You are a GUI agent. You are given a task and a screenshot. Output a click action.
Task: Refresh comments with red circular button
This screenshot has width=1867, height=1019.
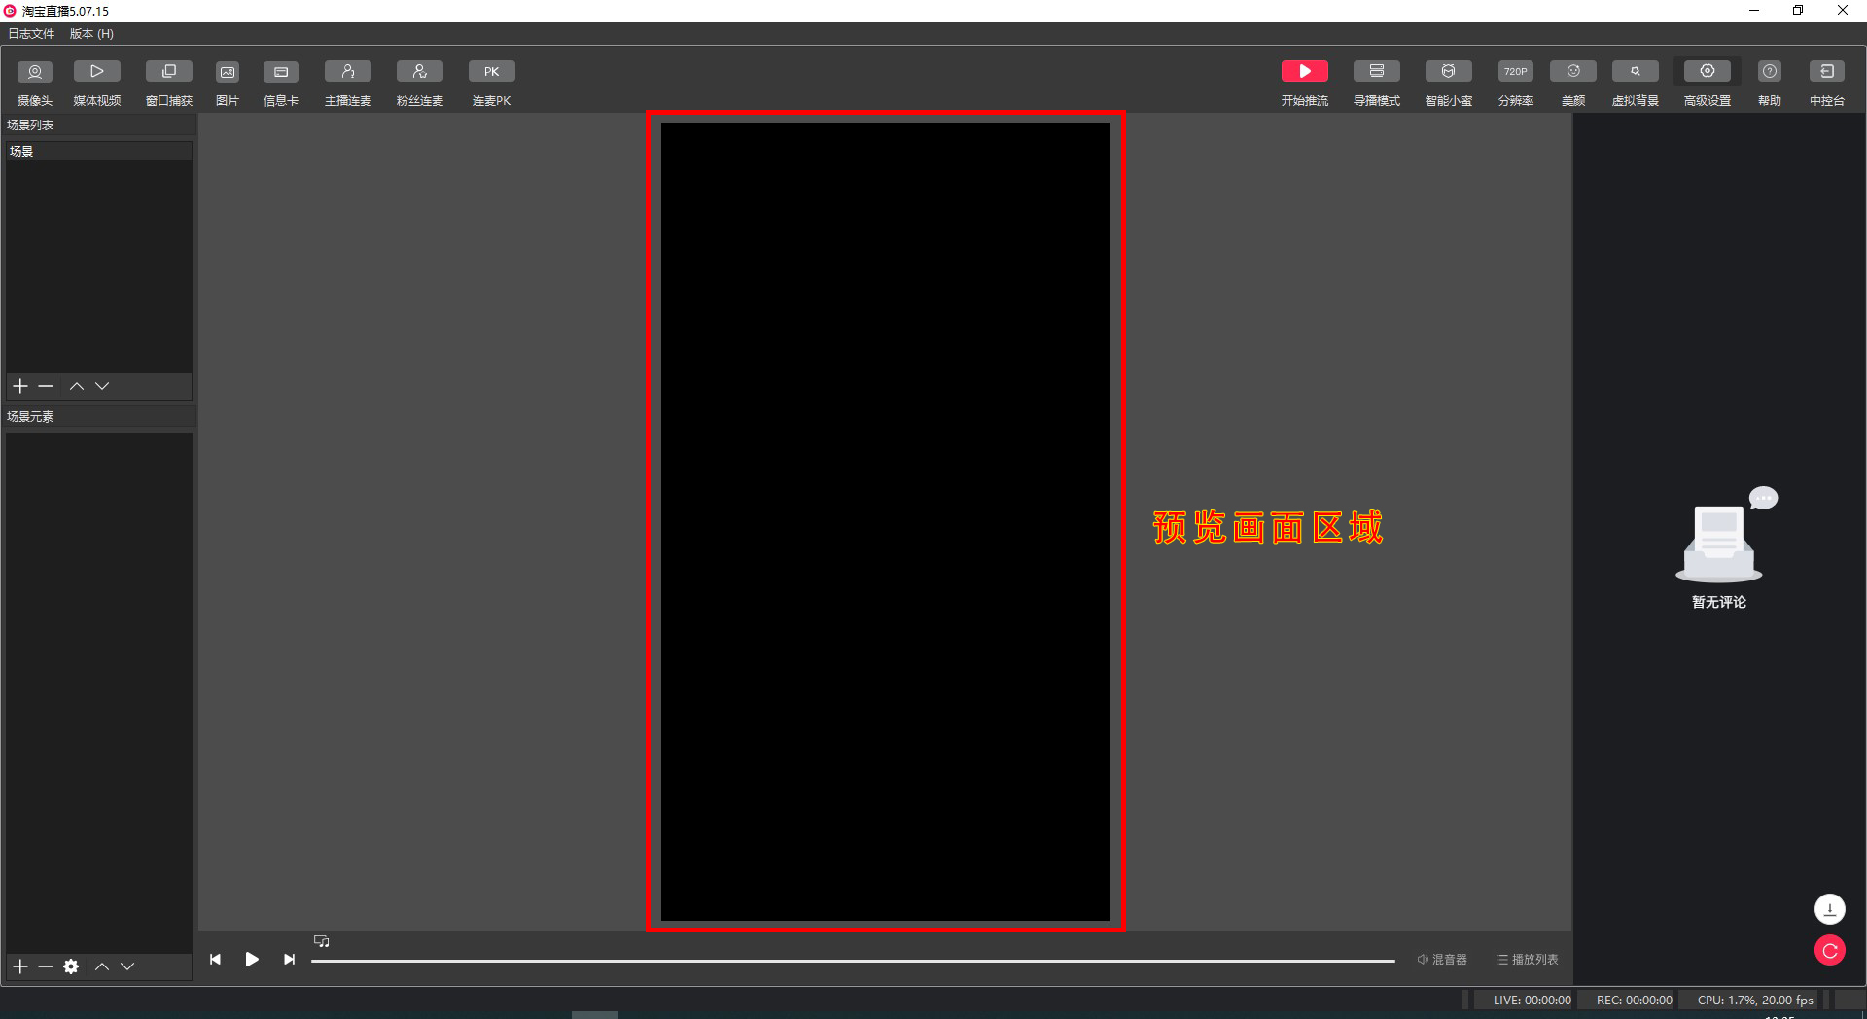[1830, 950]
